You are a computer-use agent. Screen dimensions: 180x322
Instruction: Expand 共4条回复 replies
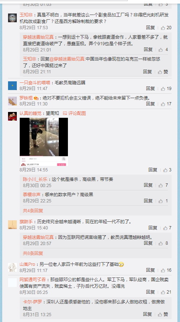(33, 211)
